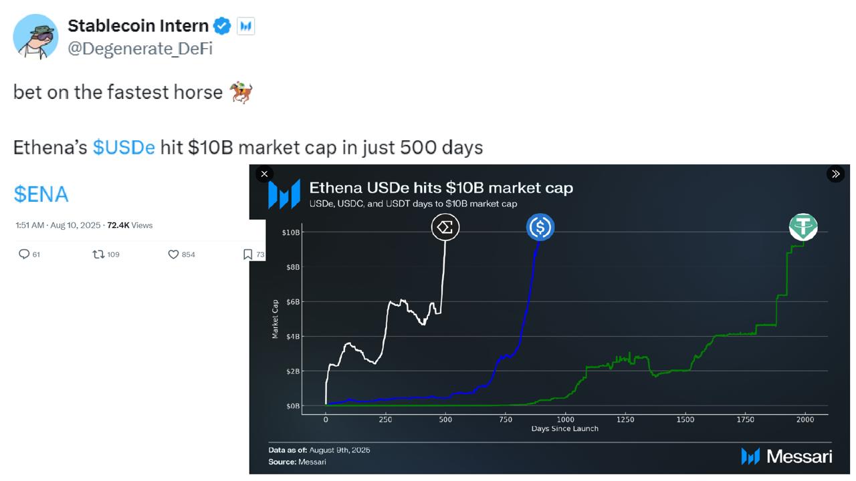
Task: Expand image panel with double-chevron icon
Action: tap(835, 174)
